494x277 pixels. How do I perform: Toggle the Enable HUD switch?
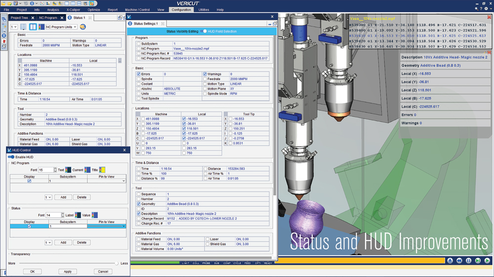click(x=11, y=157)
